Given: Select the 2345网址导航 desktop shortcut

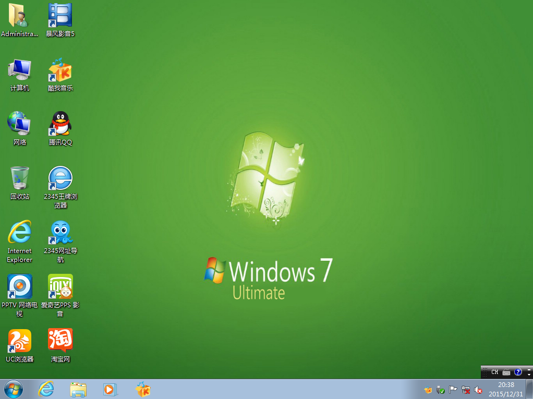Looking at the screenshot, I should click(60, 241).
